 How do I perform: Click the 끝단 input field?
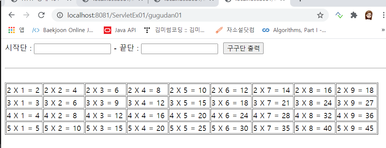pos(180,49)
